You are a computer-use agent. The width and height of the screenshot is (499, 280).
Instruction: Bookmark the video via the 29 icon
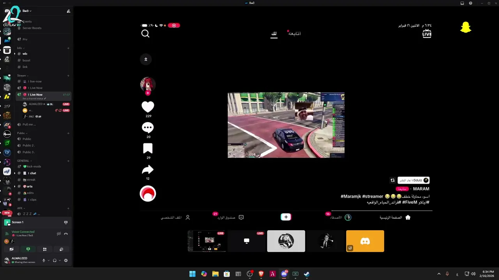[x=148, y=149]
